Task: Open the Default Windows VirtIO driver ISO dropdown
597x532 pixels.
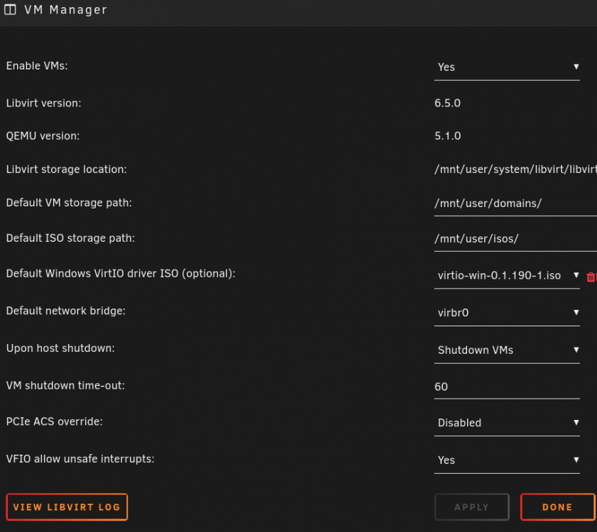Action: (507, 276)
